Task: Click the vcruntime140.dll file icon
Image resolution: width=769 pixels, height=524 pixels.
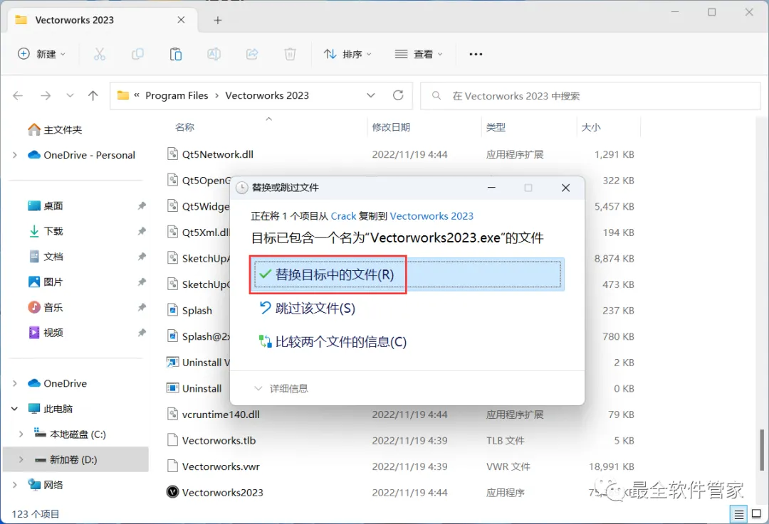Action: point(172,414)
